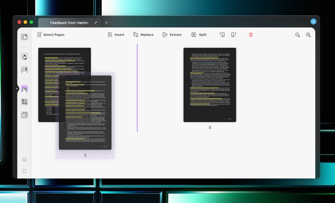Select the Crop Pages tool
The image size is (335, 203).
(24, 102)
